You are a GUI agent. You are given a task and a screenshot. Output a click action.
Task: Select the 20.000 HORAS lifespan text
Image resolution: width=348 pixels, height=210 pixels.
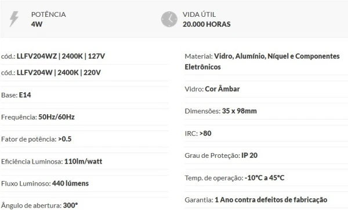(206, 24)
